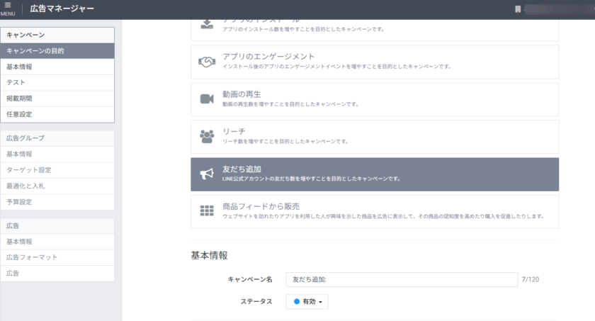This screenshot has width=595, height=321.
Task: Click the handshake icon for アプリのエンゲージメント
Action: coord(207,62)
